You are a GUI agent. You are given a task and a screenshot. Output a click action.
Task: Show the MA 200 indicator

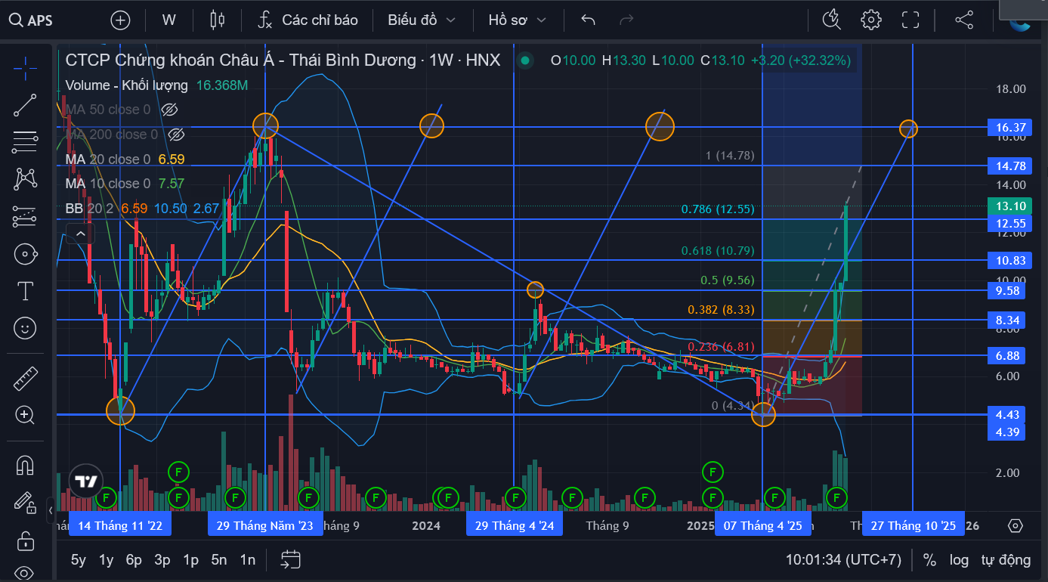(x=175, y=135)
